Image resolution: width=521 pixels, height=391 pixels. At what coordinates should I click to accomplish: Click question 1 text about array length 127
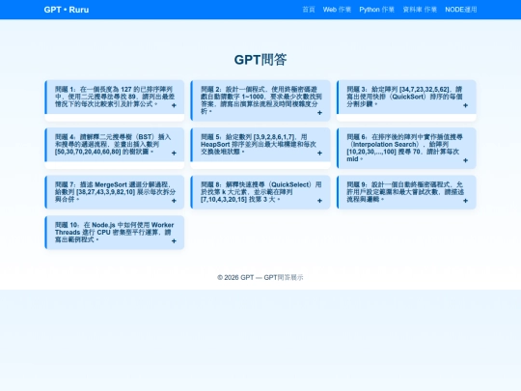tap(115, 97)
